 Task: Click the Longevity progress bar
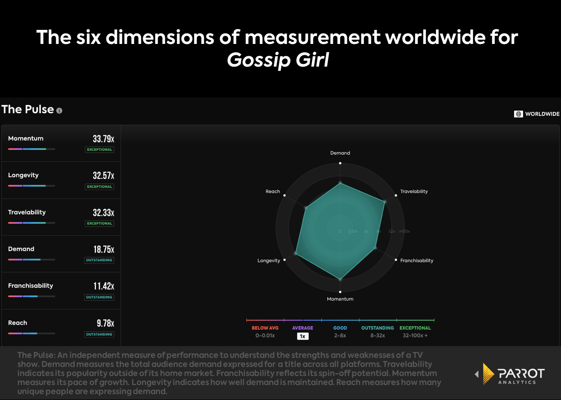coord(32,186)
